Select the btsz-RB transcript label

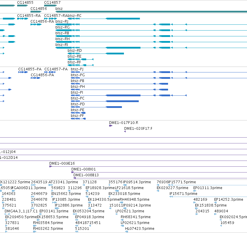(x=62, y=33)
